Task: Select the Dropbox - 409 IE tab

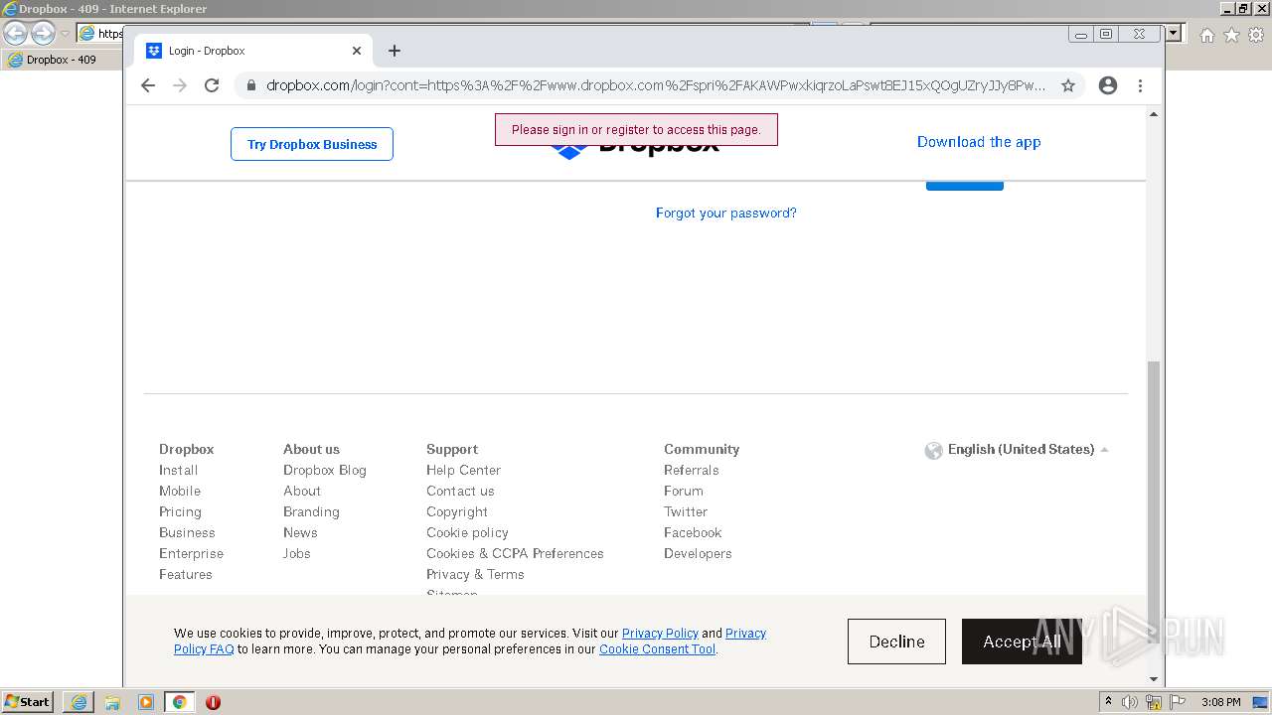Action: click(x=62, y=60)
